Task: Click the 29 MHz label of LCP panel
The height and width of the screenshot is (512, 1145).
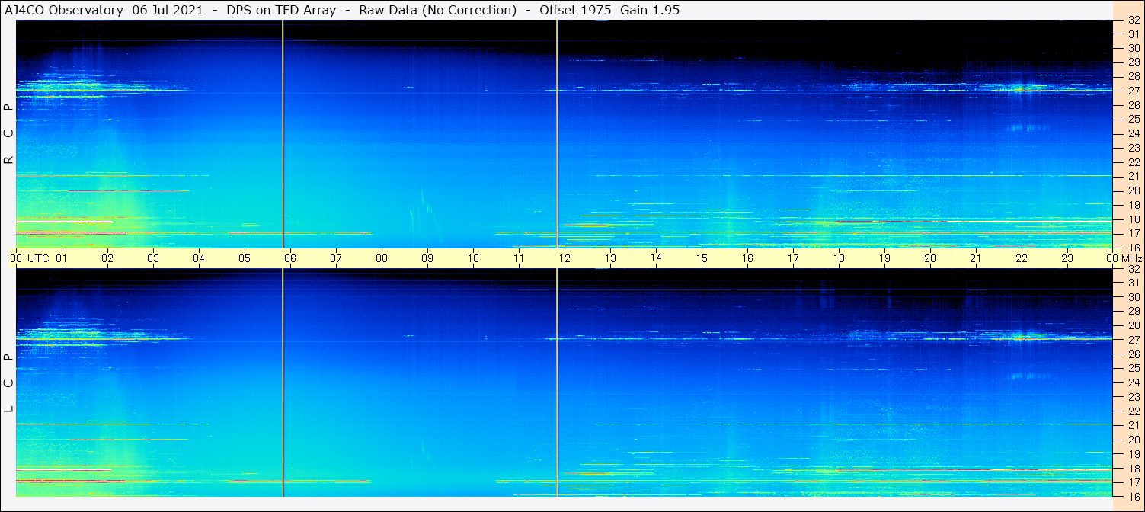Action: (x=1133, y=312)
